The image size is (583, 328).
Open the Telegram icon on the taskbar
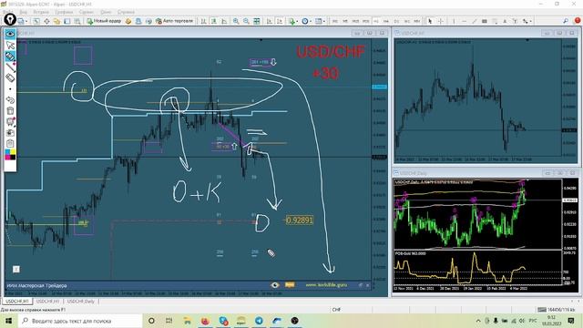[259, 321]
